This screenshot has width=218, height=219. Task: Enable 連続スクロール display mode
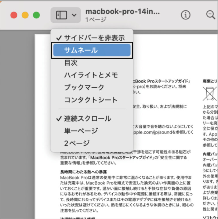click(92, 118)
